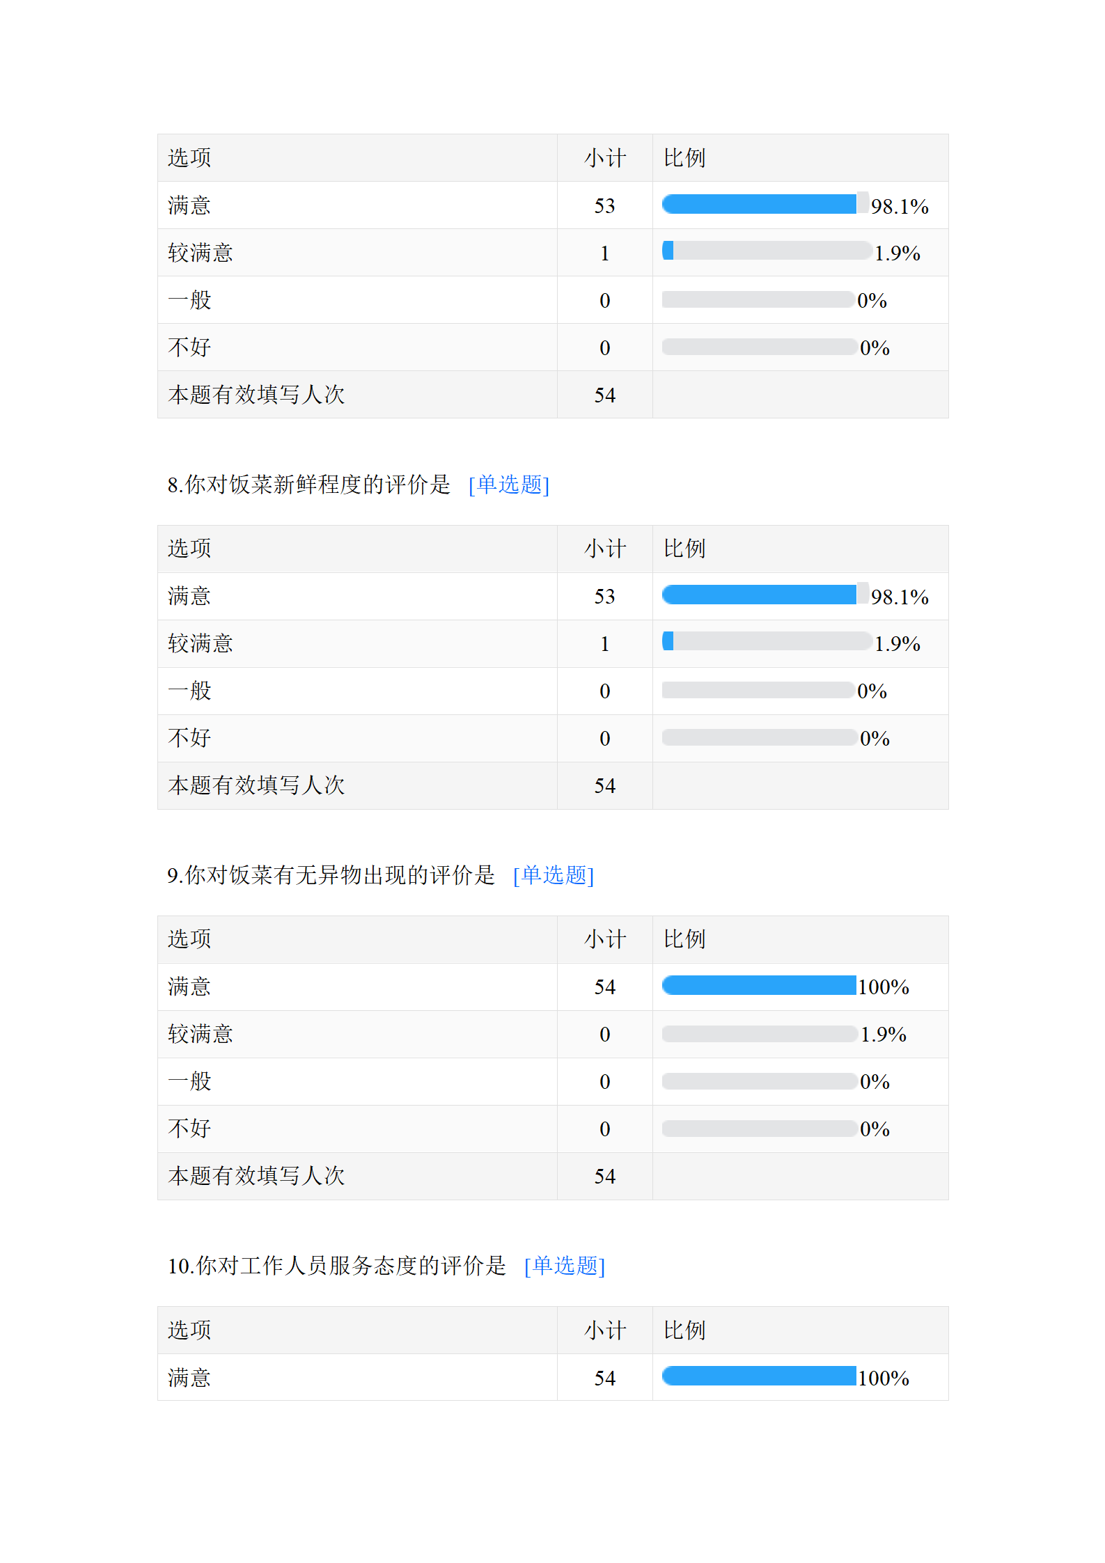Click the 98.1% progress bar under question 8

tap(765, 595)
